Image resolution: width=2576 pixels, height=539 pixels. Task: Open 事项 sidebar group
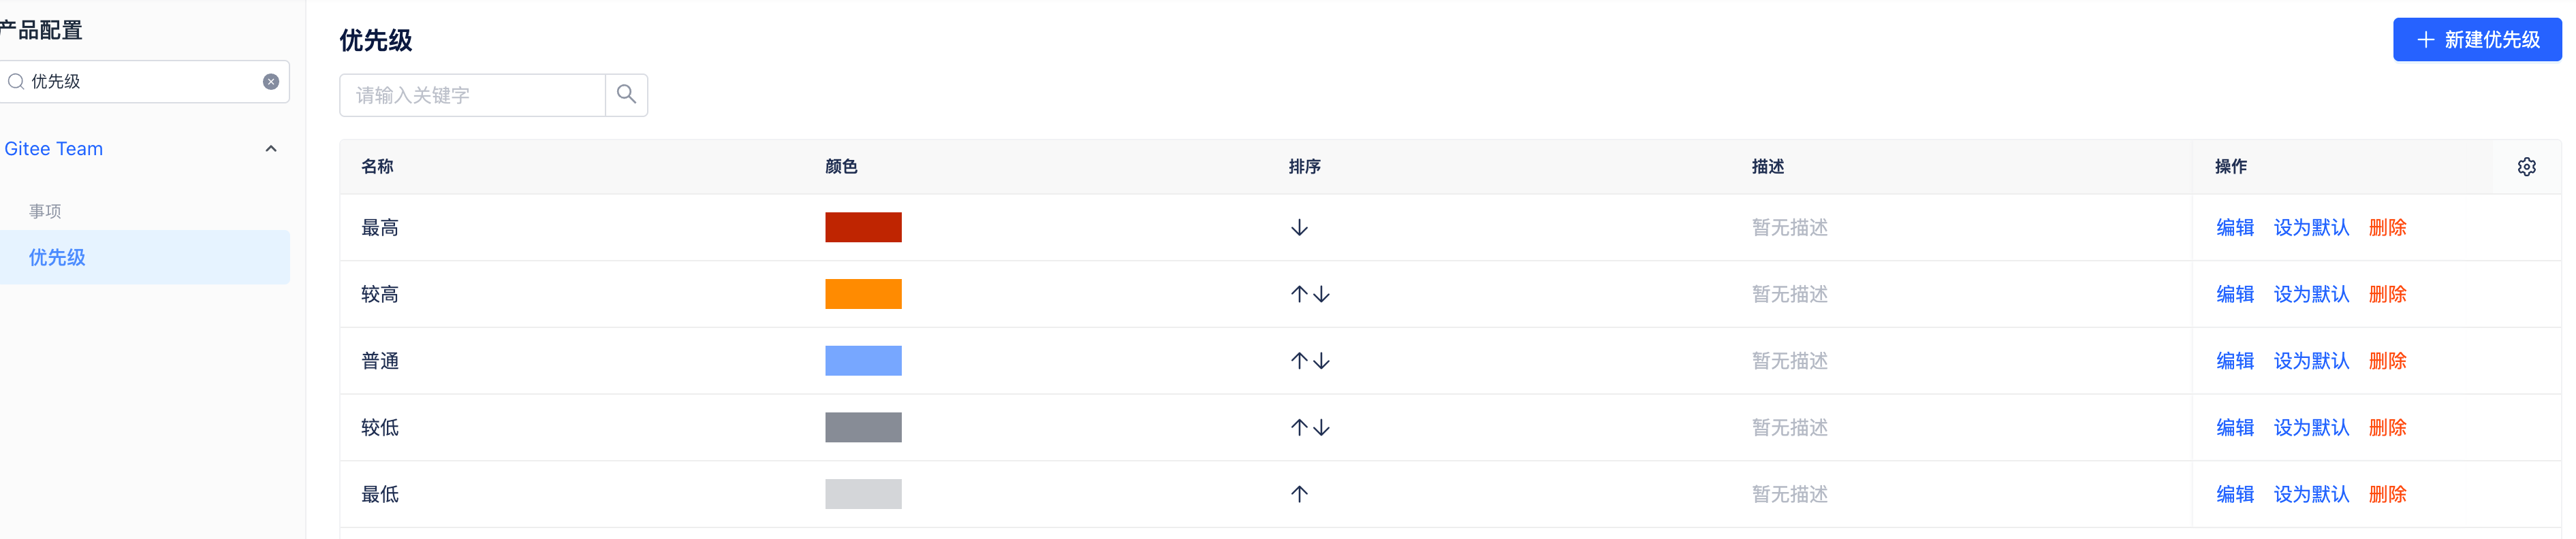(45, 211)
